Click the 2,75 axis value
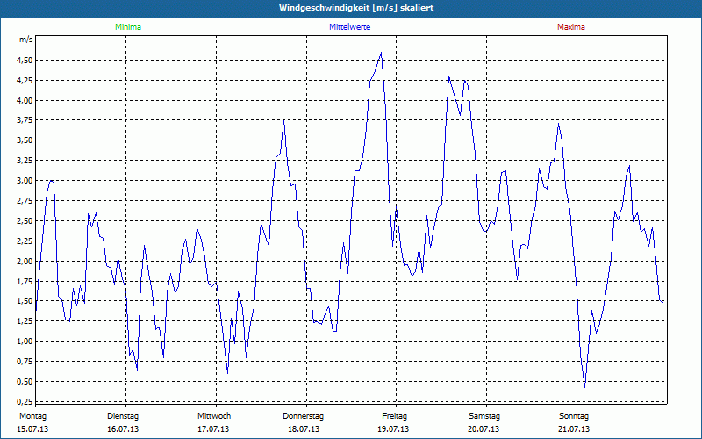 [25, 201]
